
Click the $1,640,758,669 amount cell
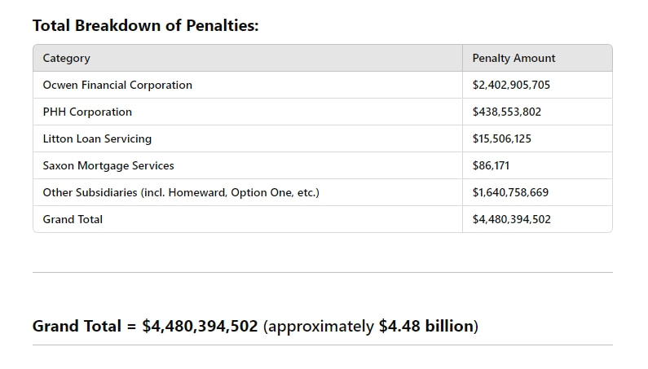tap(537, 192)
